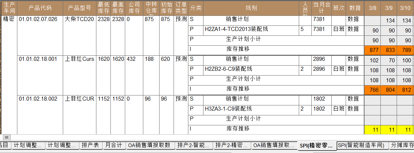
Task: Select the SPI(智能制造车间) sheet tab
Action: [363, 145]
